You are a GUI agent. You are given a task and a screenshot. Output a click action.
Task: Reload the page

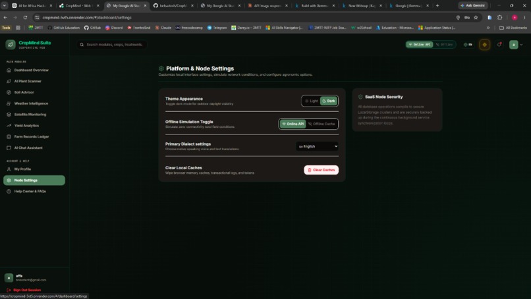tap(25, 18)
